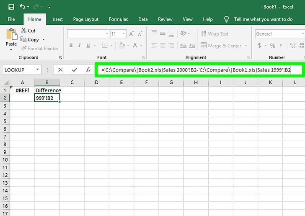Click Tell me what you want to do
The image size is (305, 216).
[263, 19]
